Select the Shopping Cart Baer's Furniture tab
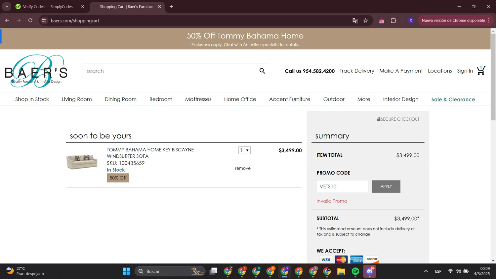The width and height of the screenshot is (496, 279). 127,7
